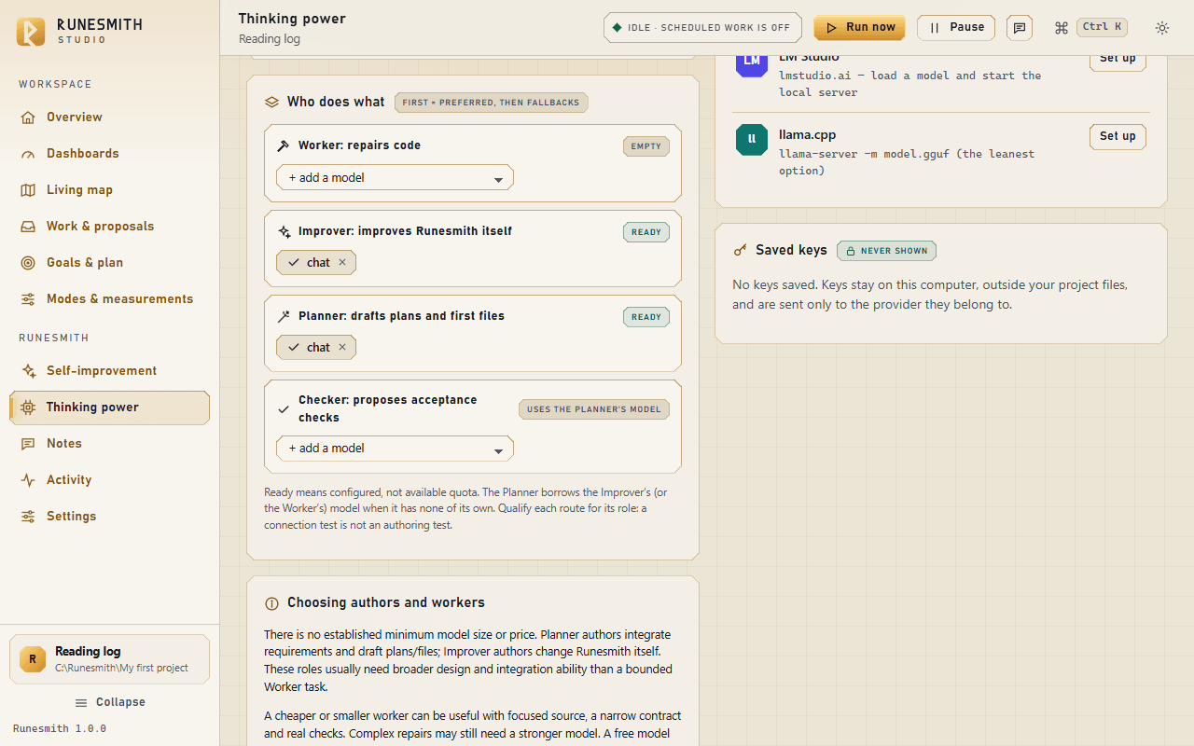Open Modes & measurements page

click(109, 299)
